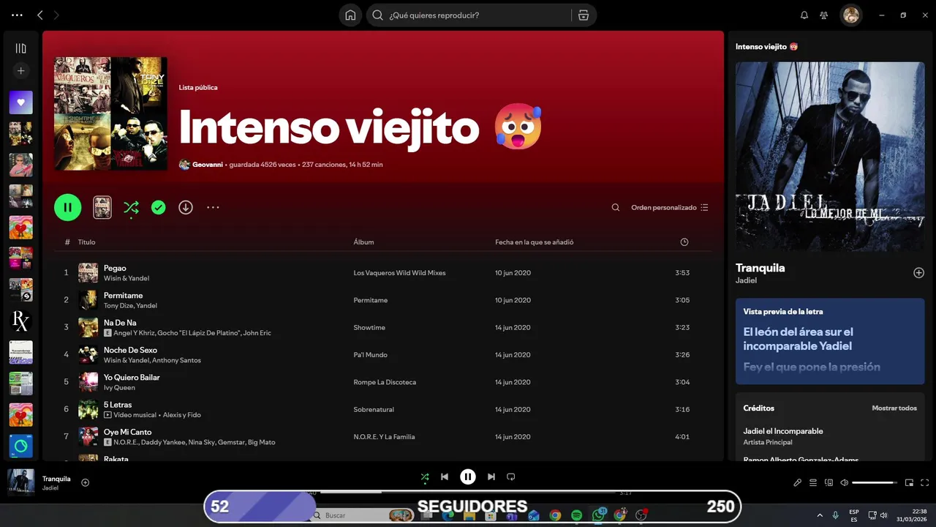The height and width of the screenshot is (527, 936).
Task: Skip to the next track
Action: (491, 477)
